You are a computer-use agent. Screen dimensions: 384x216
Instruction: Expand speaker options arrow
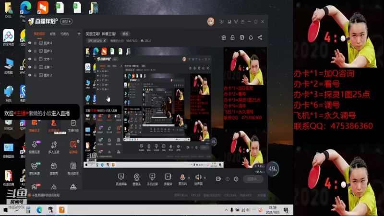tap(205, 178)
